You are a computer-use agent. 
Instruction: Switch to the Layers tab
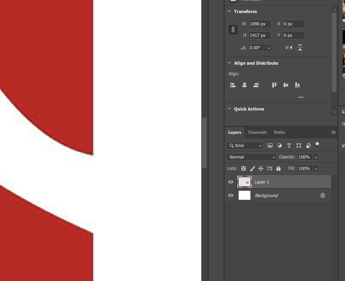(x=234, y=132)
